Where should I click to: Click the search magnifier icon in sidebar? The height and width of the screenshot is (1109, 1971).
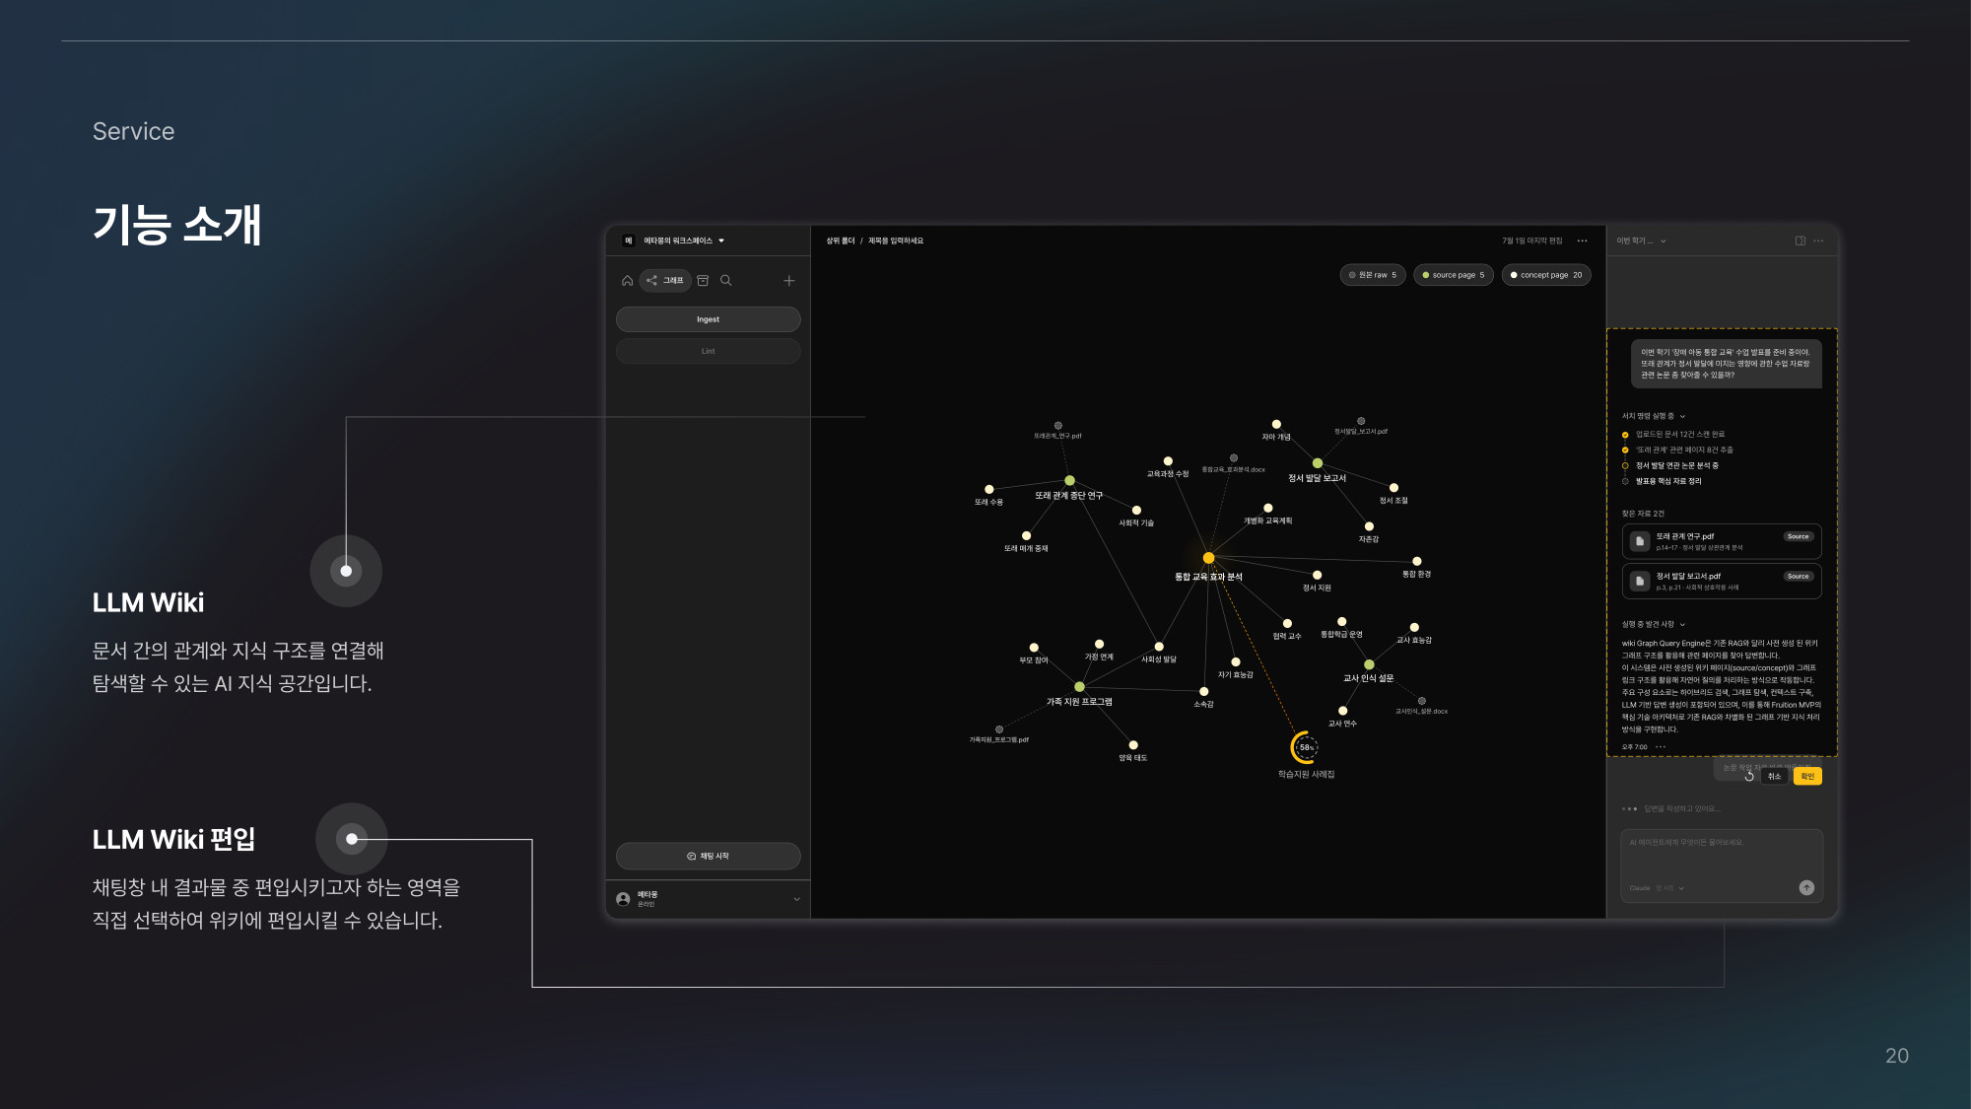[726, 281]
